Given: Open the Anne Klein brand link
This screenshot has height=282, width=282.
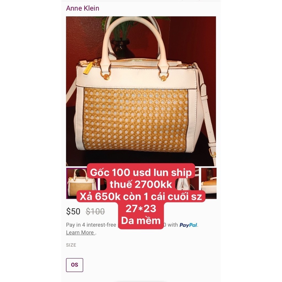Looking at the screenshot, I should [x=83, y=8].
